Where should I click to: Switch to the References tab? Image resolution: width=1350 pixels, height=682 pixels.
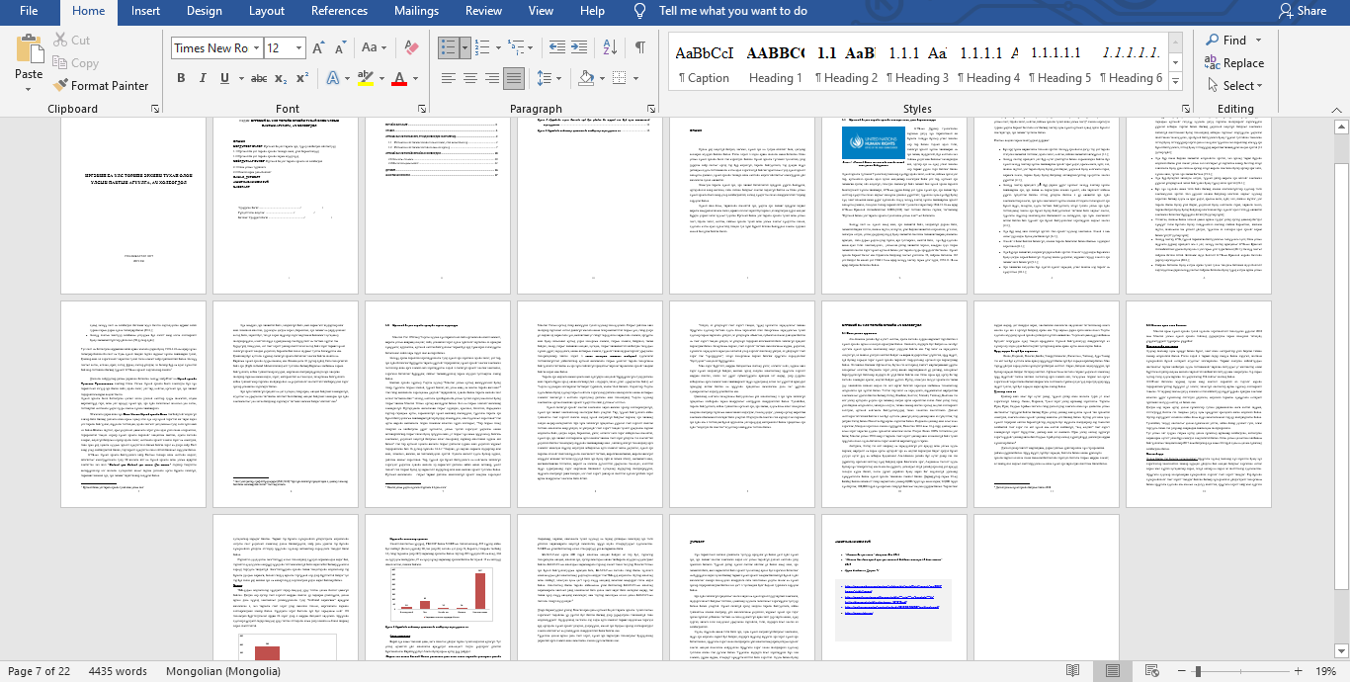click(339, 11)
